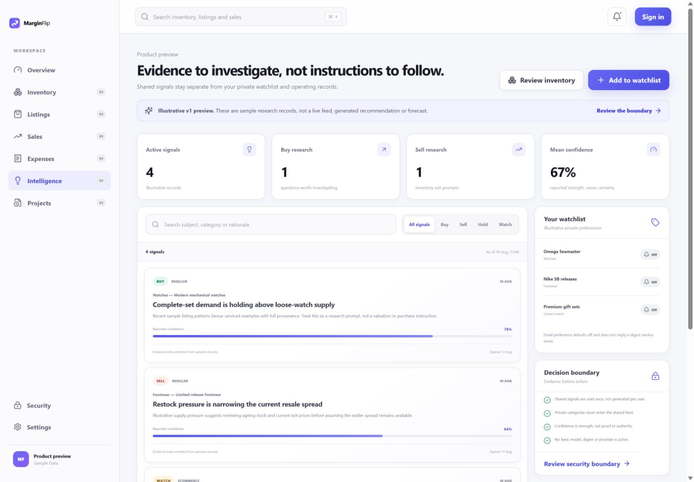The width and height of the screenshot is (694, 482).
Task: Click the 67% mean confidence value
Action: (563, 172)
